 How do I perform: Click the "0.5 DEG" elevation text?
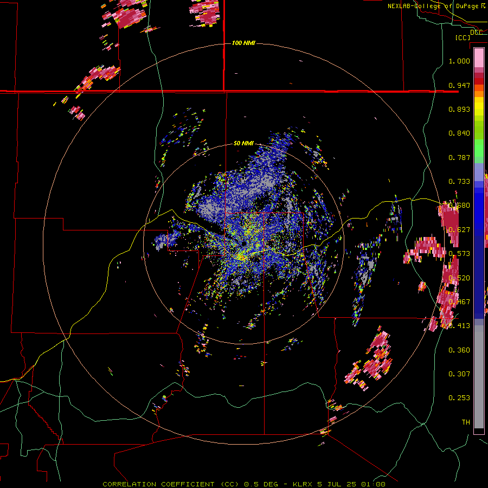click(x=261, y=484)
